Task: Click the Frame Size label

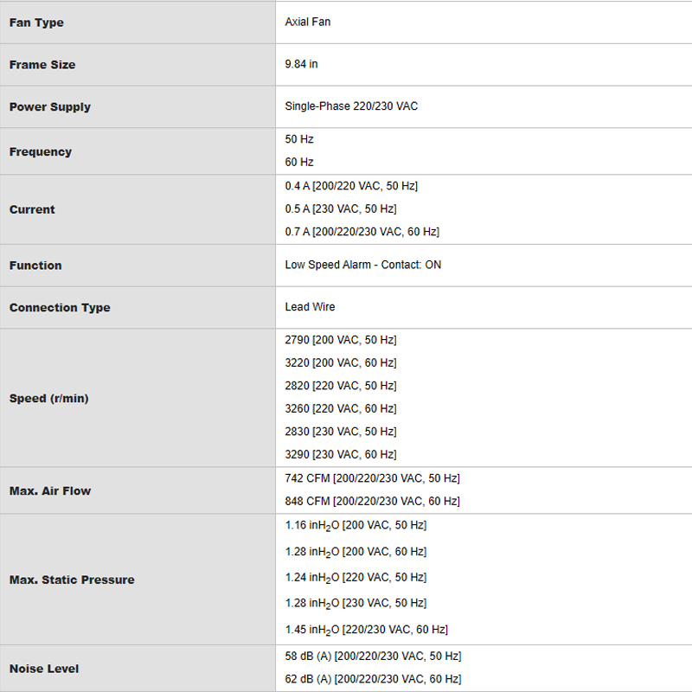Action: point(42,64)
